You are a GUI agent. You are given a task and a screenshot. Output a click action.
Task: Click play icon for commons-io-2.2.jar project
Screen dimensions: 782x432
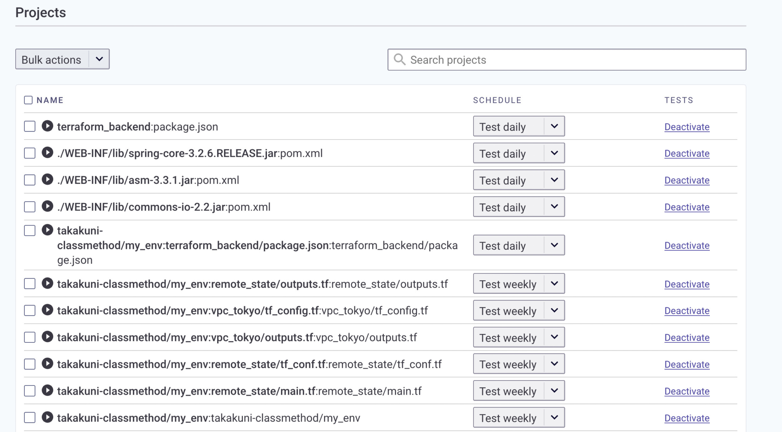(x=47, y=206)
